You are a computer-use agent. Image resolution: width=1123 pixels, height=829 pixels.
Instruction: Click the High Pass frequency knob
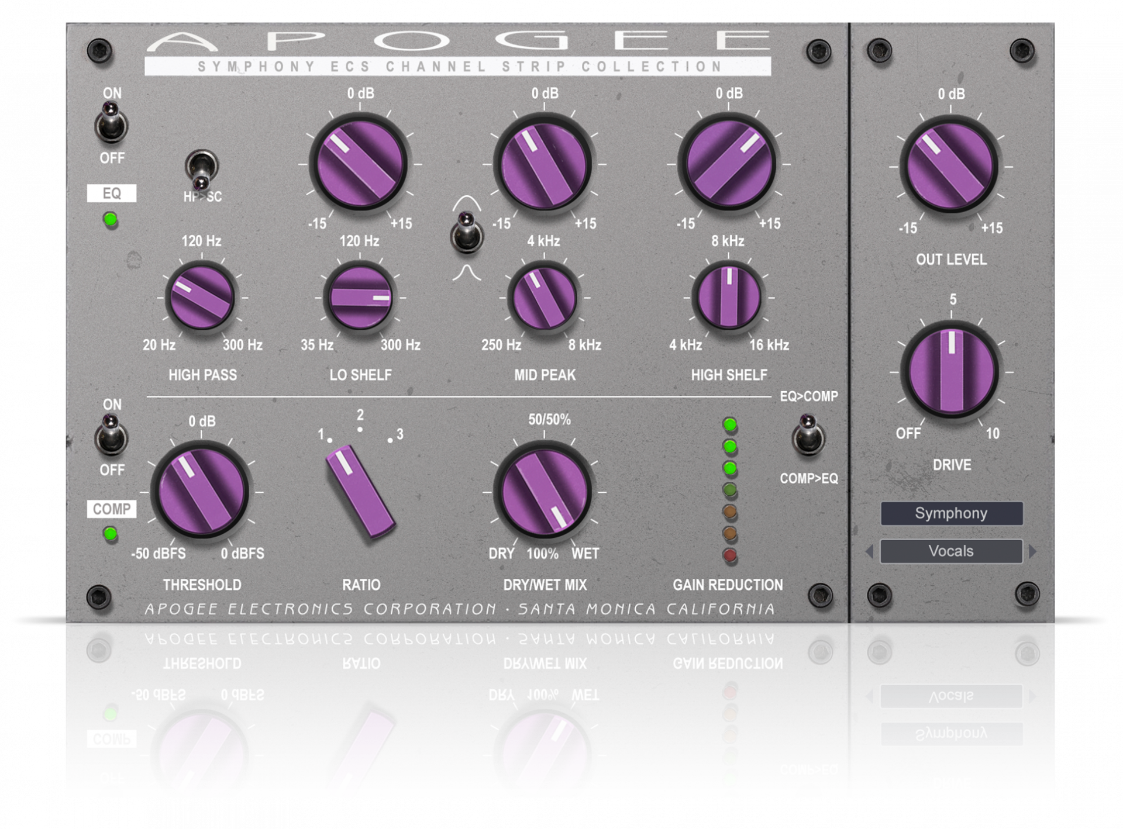201,298
